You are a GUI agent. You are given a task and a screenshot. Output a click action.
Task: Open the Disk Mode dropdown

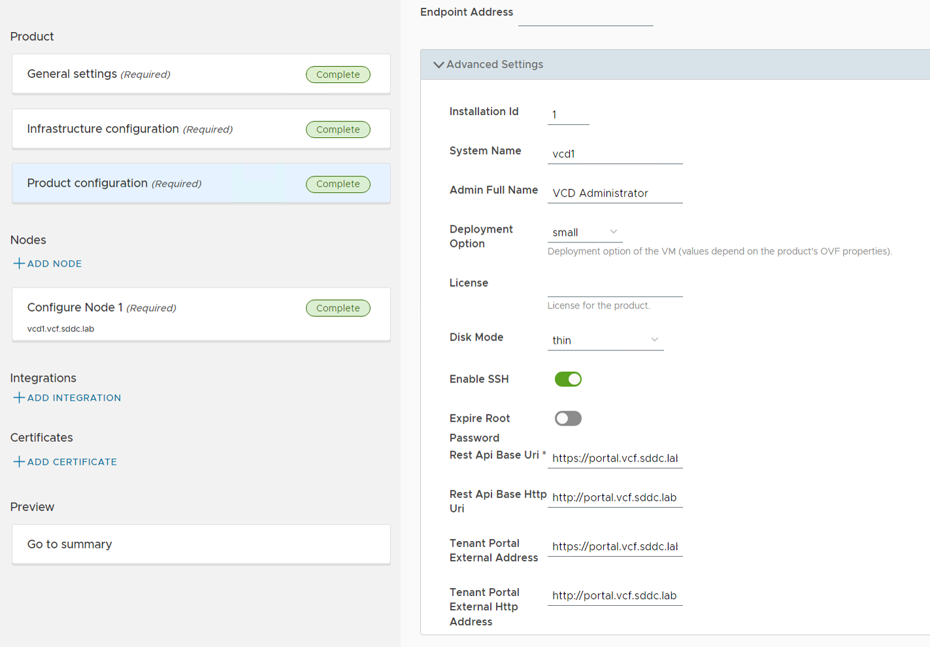pyautogui.click(x=605, y=340)
